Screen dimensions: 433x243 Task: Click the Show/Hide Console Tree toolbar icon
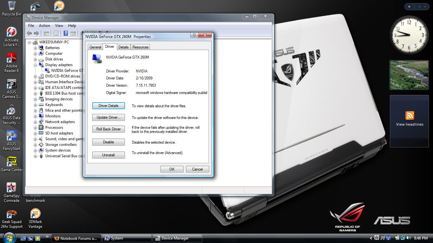[46, 33]
